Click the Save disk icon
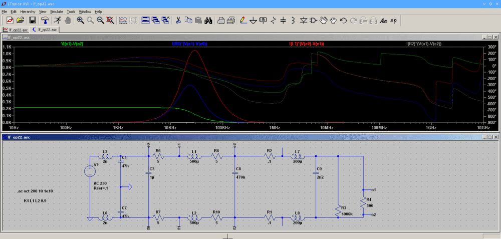The height and width of the screenshot is (239, 501). point(32,21)
